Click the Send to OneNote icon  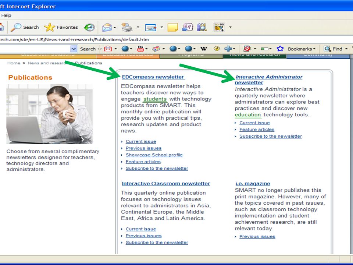188,27
